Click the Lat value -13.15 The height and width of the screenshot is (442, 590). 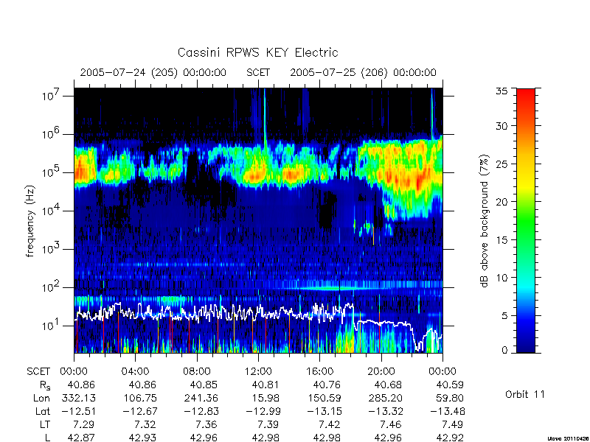click(324, 412)
